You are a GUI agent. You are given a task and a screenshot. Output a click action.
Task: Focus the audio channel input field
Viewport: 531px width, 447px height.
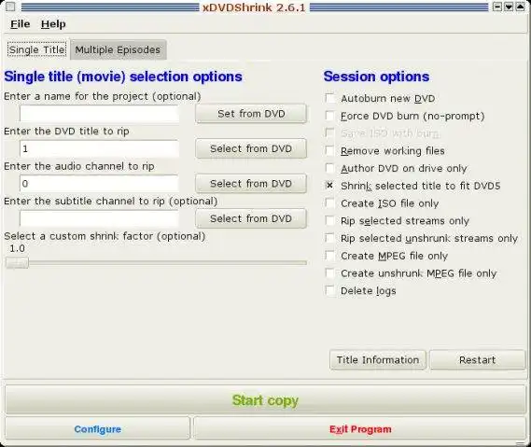99,184
